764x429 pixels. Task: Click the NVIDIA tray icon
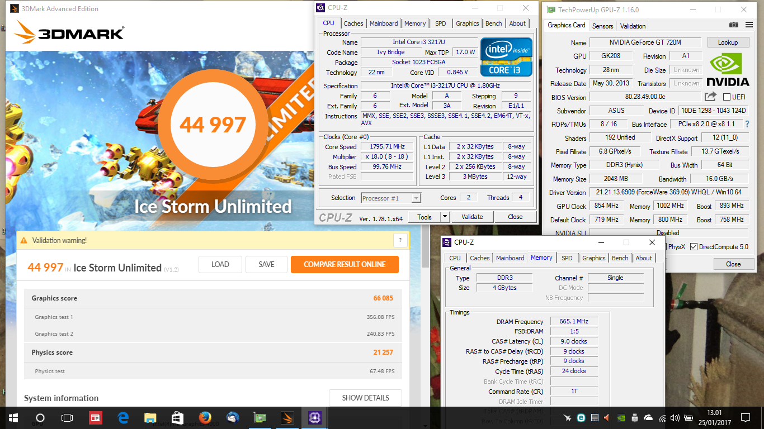621,417
